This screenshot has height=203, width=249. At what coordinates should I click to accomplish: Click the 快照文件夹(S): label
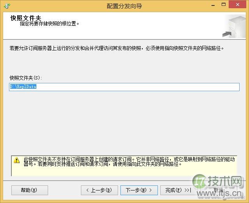[26, 78]
